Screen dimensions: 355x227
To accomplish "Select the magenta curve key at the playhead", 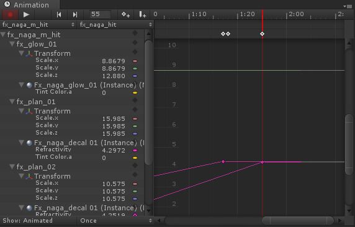I will click(x=262, y=162).
